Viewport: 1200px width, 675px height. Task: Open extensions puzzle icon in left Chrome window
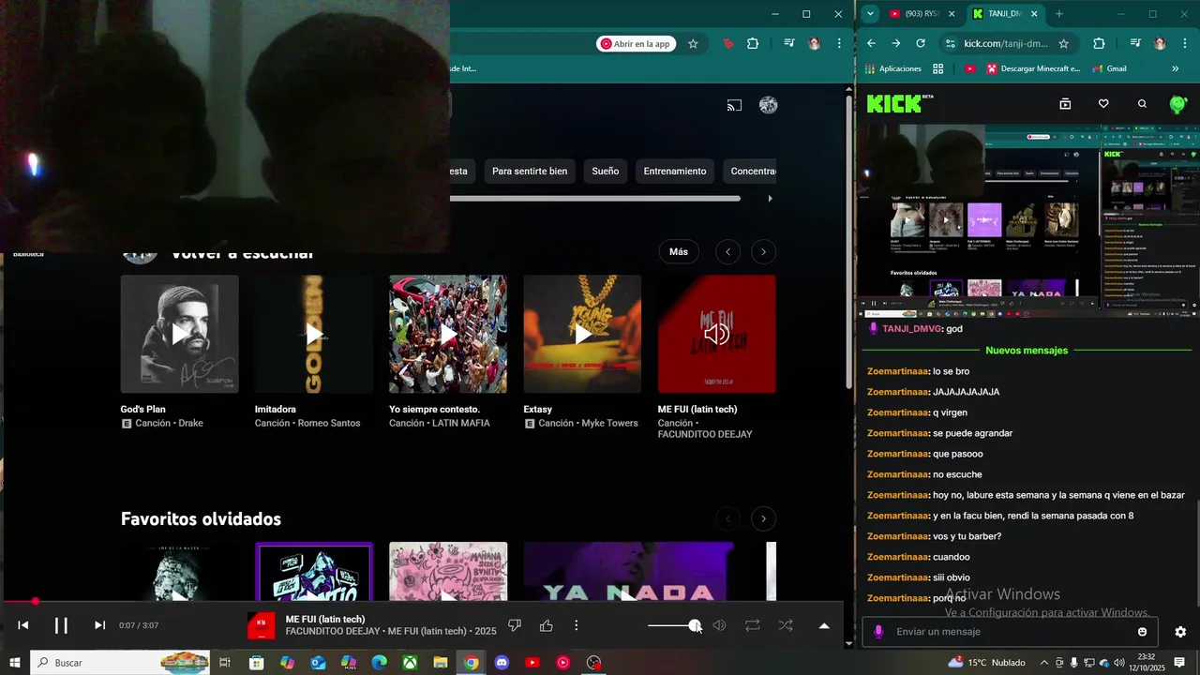(752, 43)
